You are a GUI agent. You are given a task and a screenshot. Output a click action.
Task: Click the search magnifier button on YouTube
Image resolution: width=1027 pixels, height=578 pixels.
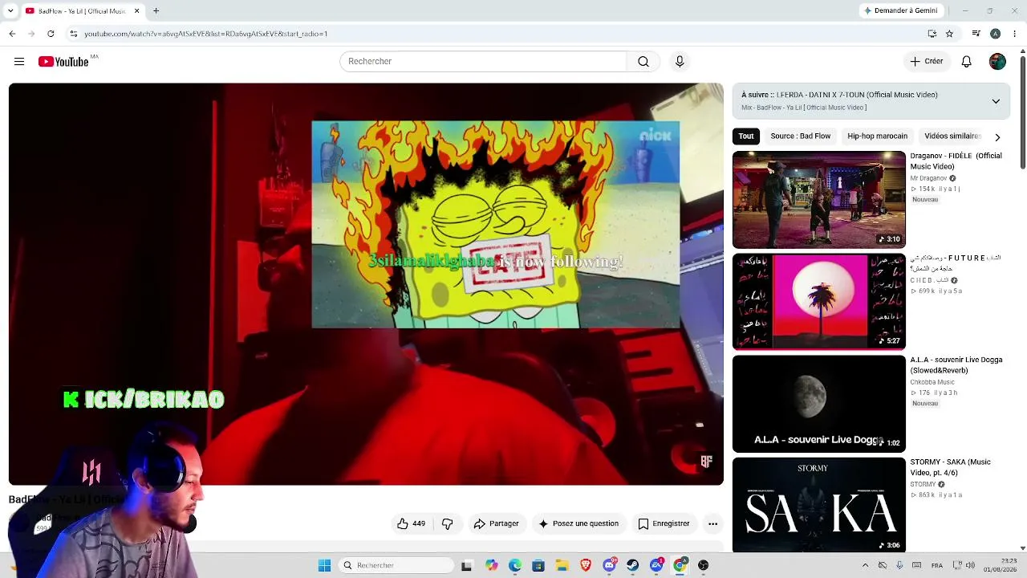tap(643, 62)
